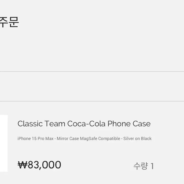Click the word Team in the product title
The image size is (184, 184).
tap(55, 124)
